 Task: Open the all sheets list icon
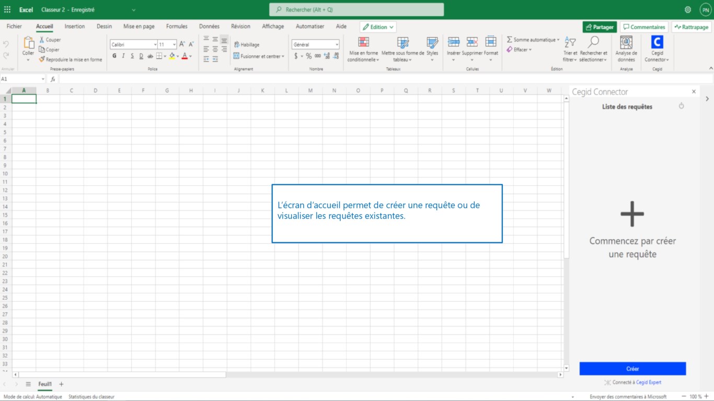click(x=28, y=384)
